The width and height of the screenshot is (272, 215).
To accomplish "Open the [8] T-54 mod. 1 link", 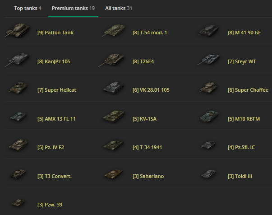I will 150,33.
